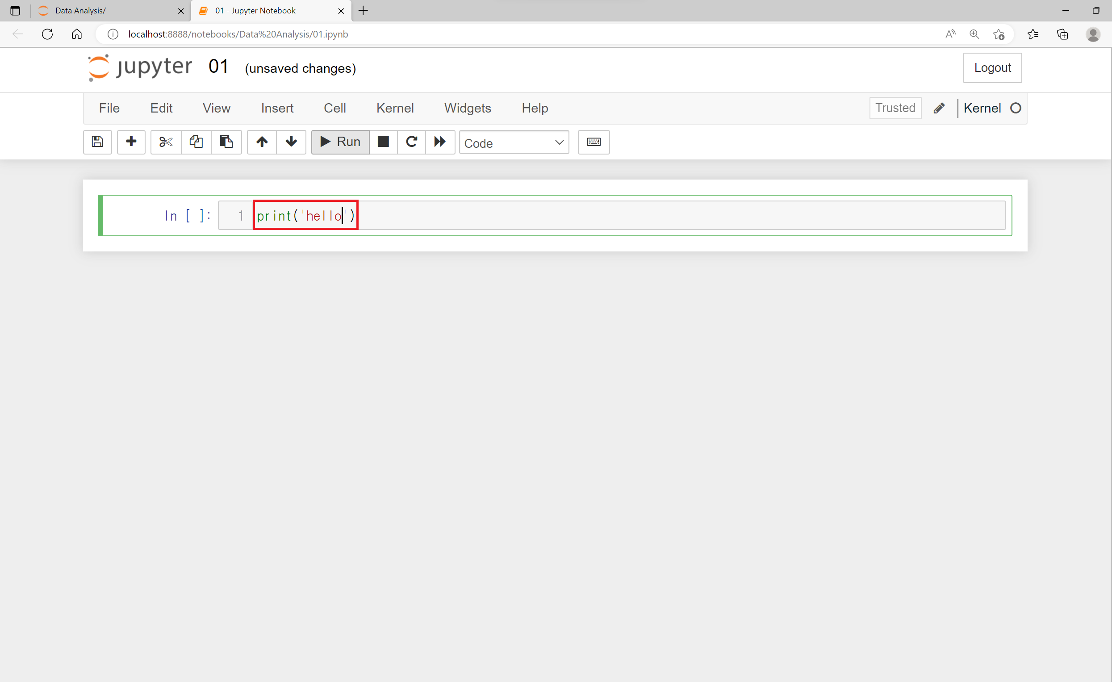The width and height of the screenshot is (1112, 682).
Task: Cut selected cells with scissors icon
Action: click(x=166, y=142)
